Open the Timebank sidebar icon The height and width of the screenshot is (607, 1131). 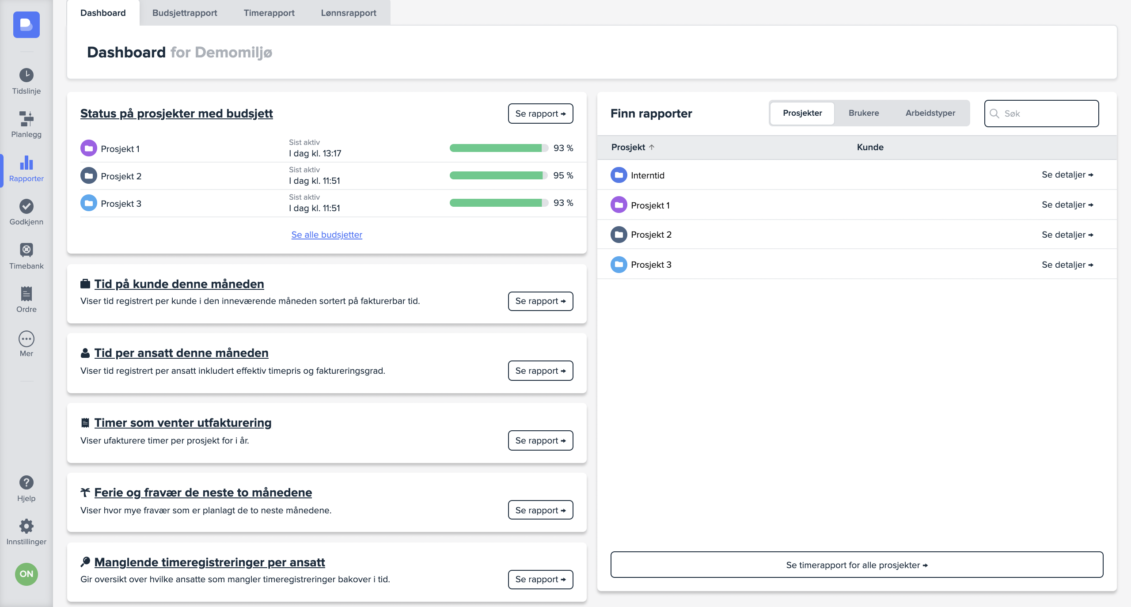tap(26, 250)
